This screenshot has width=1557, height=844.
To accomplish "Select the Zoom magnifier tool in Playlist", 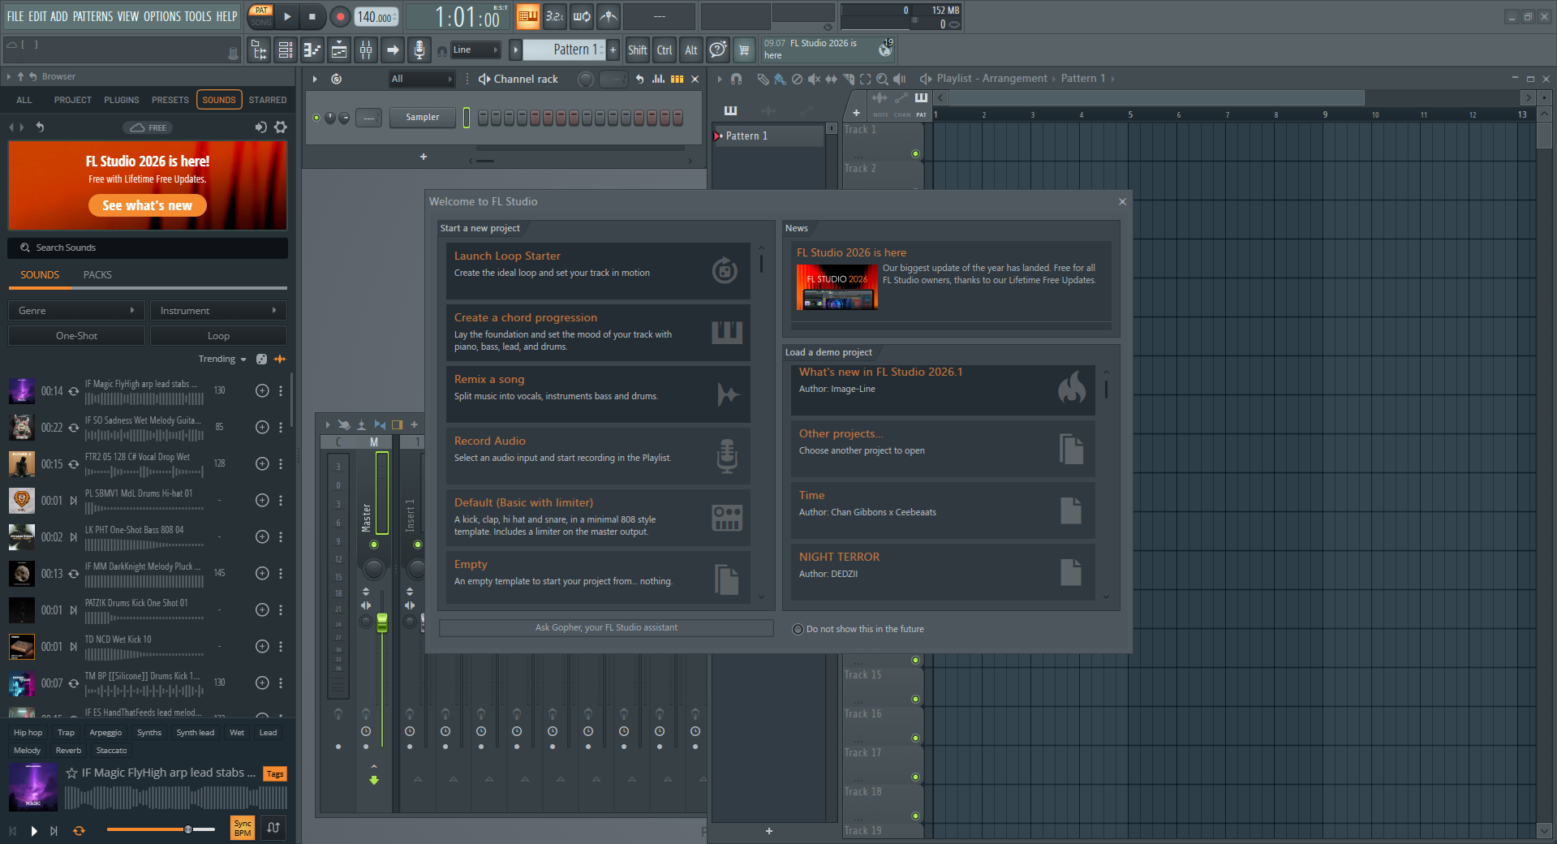I will [882, 79].
